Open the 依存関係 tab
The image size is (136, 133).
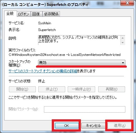coord(51,14)
